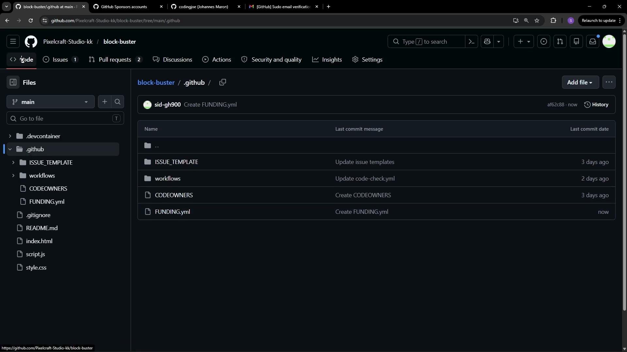The width and height of the screenshot is (627, 352).
Task: Open Update code-check.yml commit link
Action: (365, 179)
